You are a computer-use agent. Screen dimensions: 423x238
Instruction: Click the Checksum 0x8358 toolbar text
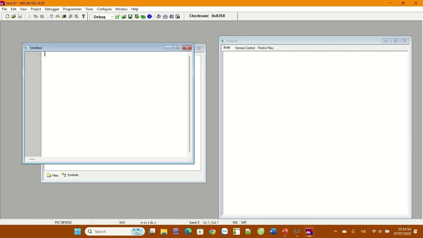[x=207, y=16]
